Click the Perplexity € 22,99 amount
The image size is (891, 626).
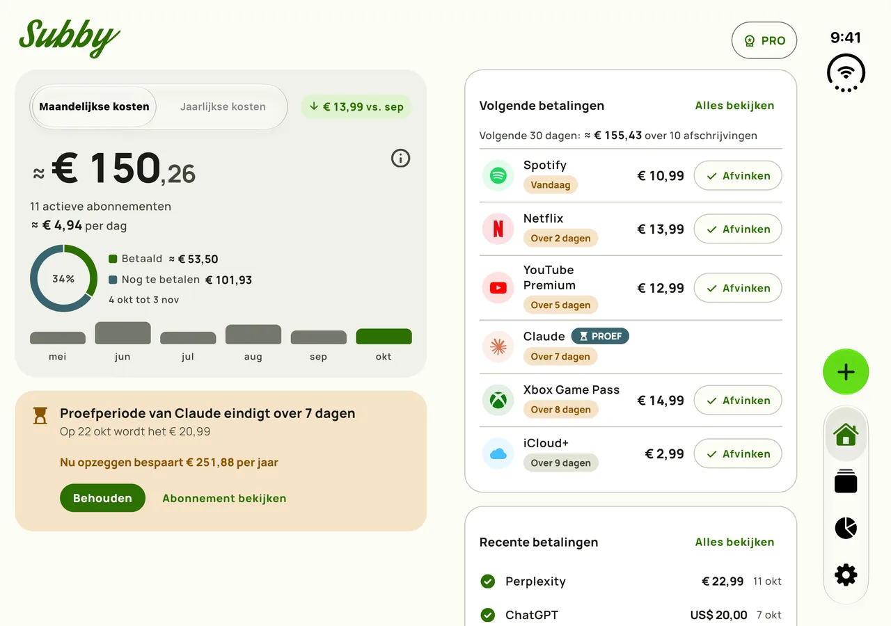tap(723, 581)
